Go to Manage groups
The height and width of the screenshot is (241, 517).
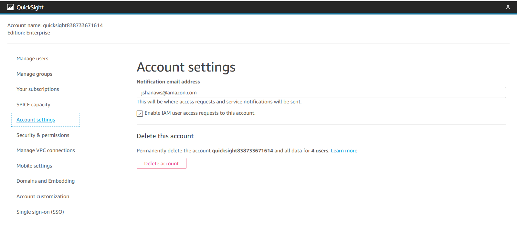pos(34,74)
